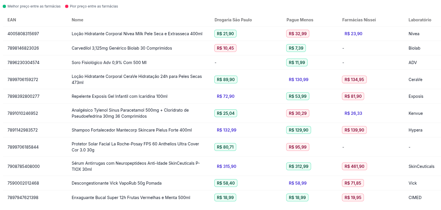Click the green R$ 129,90 price badge
This screenshot has height=210, width=441.
[x=299, y=130]
